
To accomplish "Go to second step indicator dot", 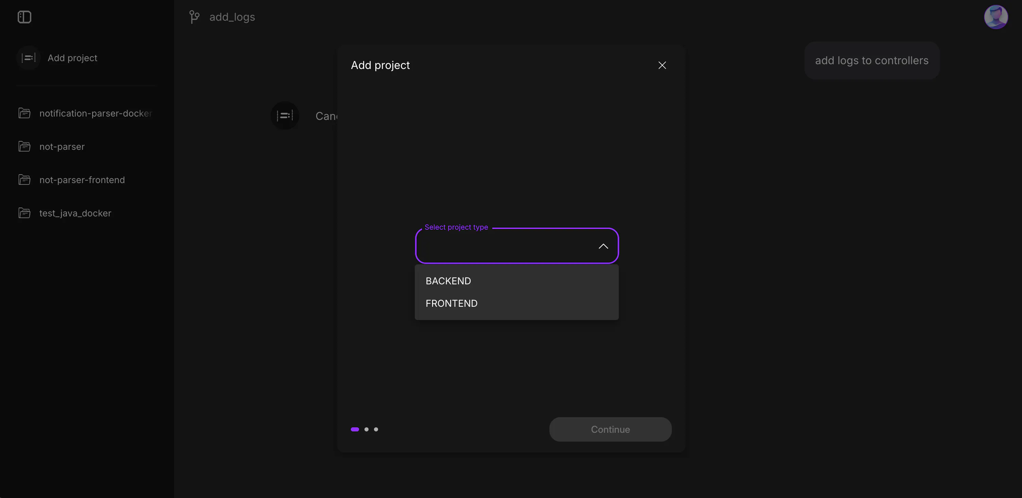I will (x=366, y=429).
